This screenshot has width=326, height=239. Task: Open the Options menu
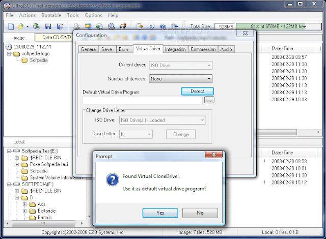(x=93, y=15)
